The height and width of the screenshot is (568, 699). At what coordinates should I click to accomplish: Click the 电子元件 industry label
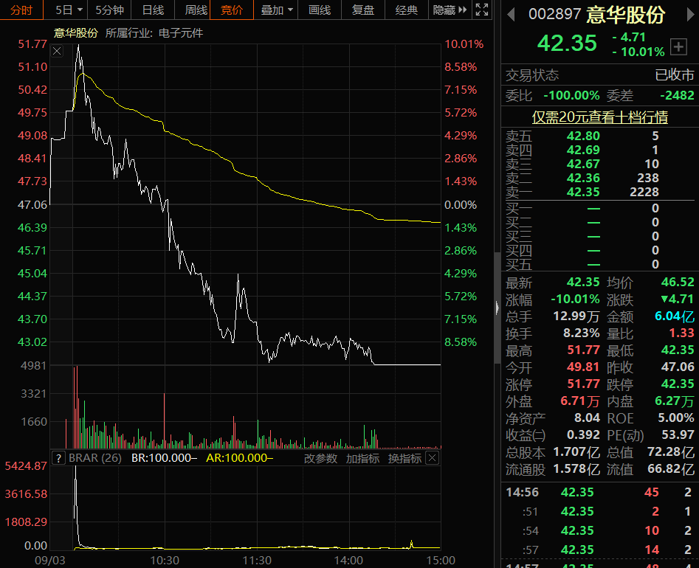coord(181,33)
